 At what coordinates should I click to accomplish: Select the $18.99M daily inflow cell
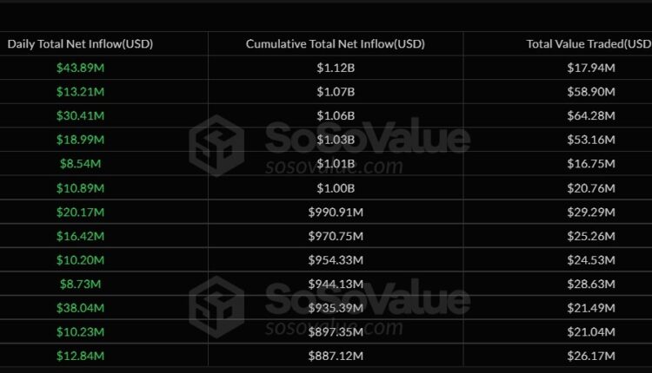80,139
